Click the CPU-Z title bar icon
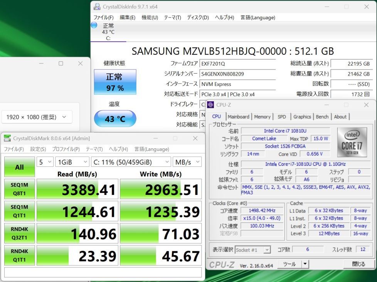The height and width of the screenshot is (282, 377). 210,104
